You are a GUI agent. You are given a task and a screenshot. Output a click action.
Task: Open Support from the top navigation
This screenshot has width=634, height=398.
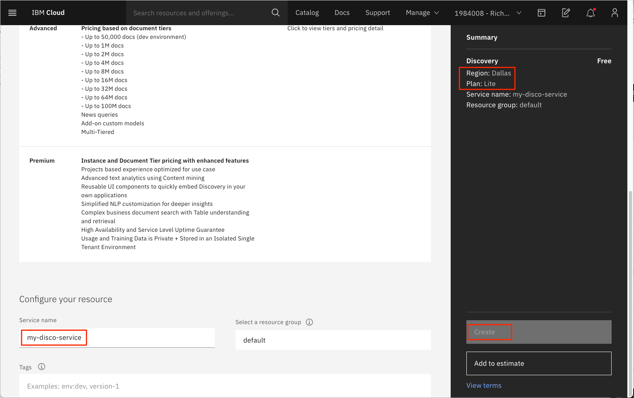(378, 13)
